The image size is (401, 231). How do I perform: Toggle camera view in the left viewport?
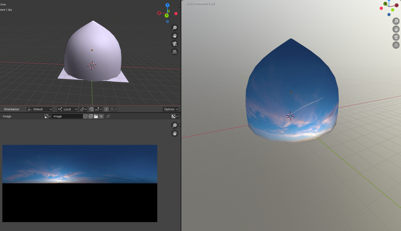175,44
